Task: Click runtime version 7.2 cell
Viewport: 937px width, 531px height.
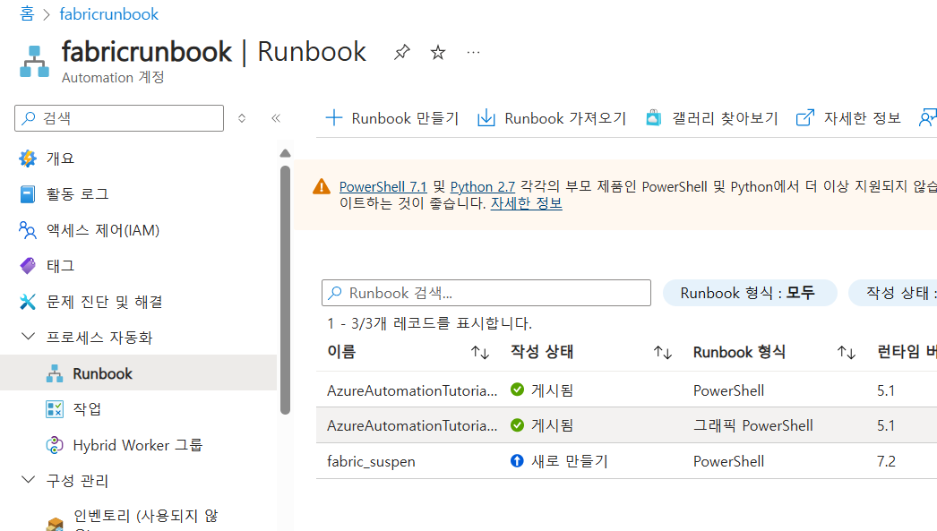Action: pos(886,462)
